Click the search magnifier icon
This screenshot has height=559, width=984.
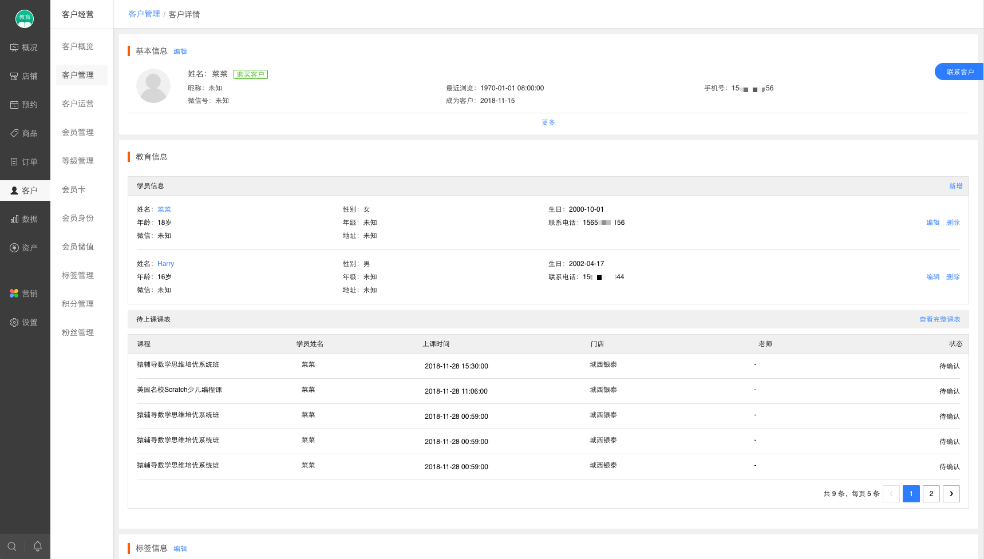(x=12, y=546)
